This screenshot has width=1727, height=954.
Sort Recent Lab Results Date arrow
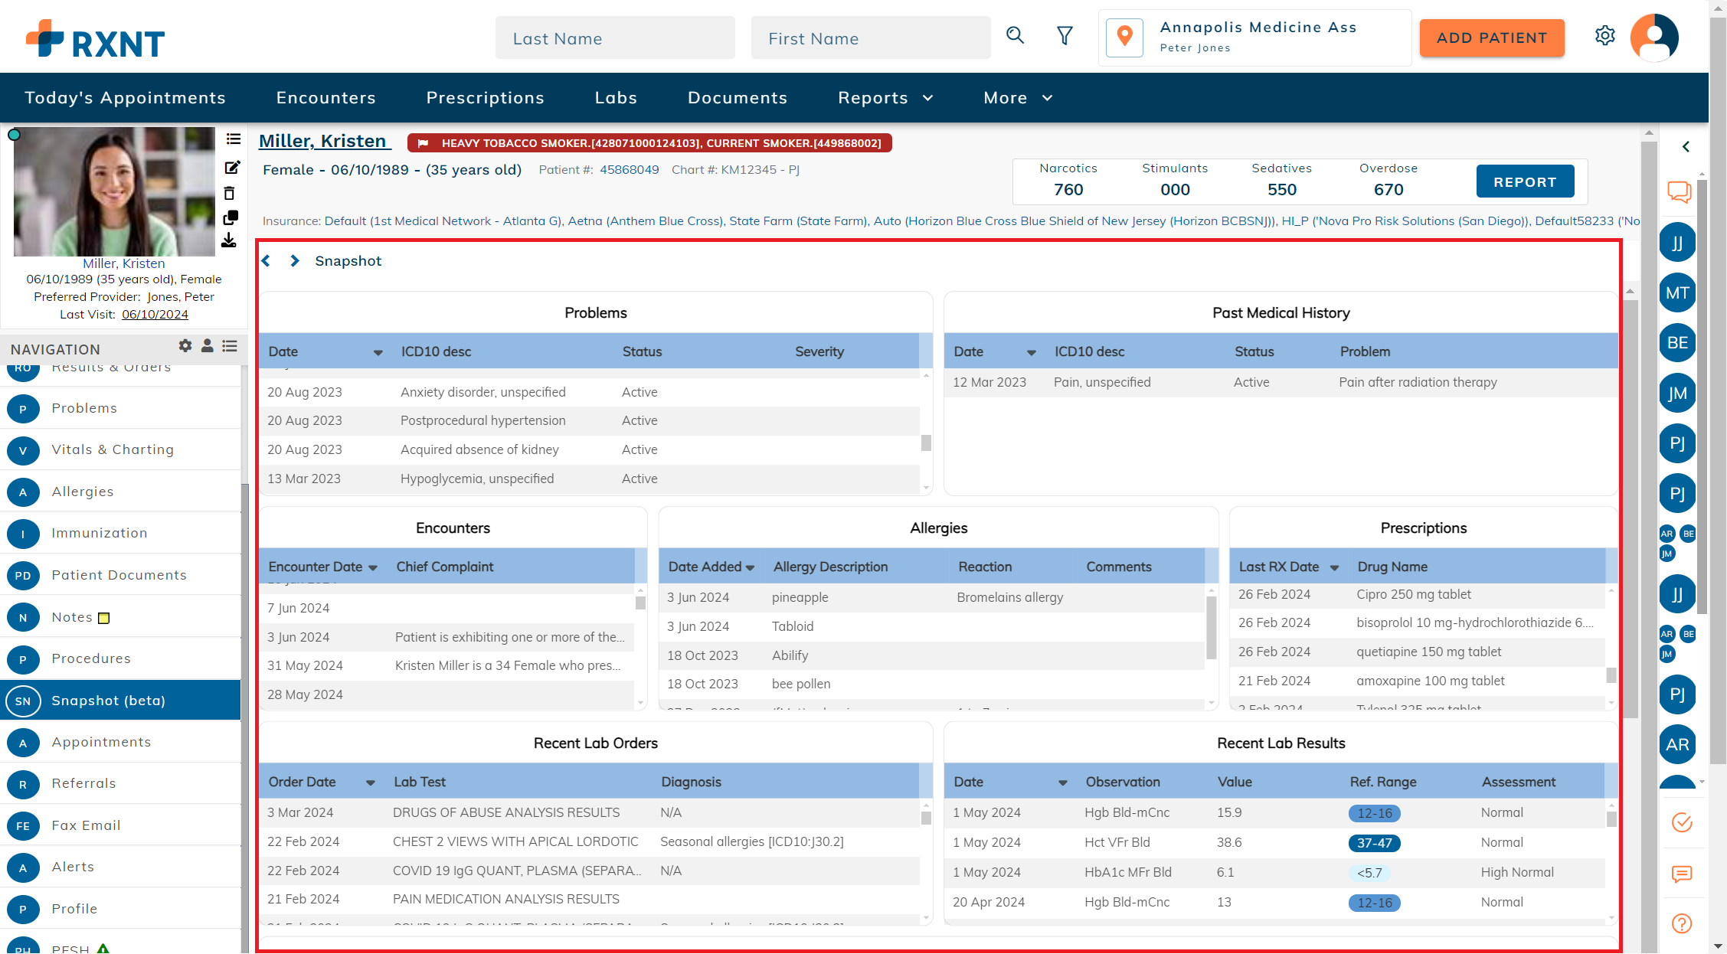tap(1063, 782)
